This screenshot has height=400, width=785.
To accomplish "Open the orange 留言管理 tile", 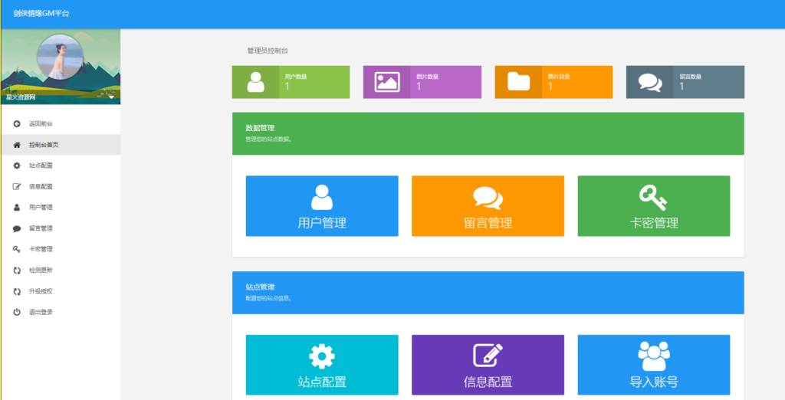I will click(488, 206).
